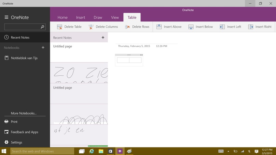Switch to the Insert tab
276x155 pixels.
(x=80, y=17)
